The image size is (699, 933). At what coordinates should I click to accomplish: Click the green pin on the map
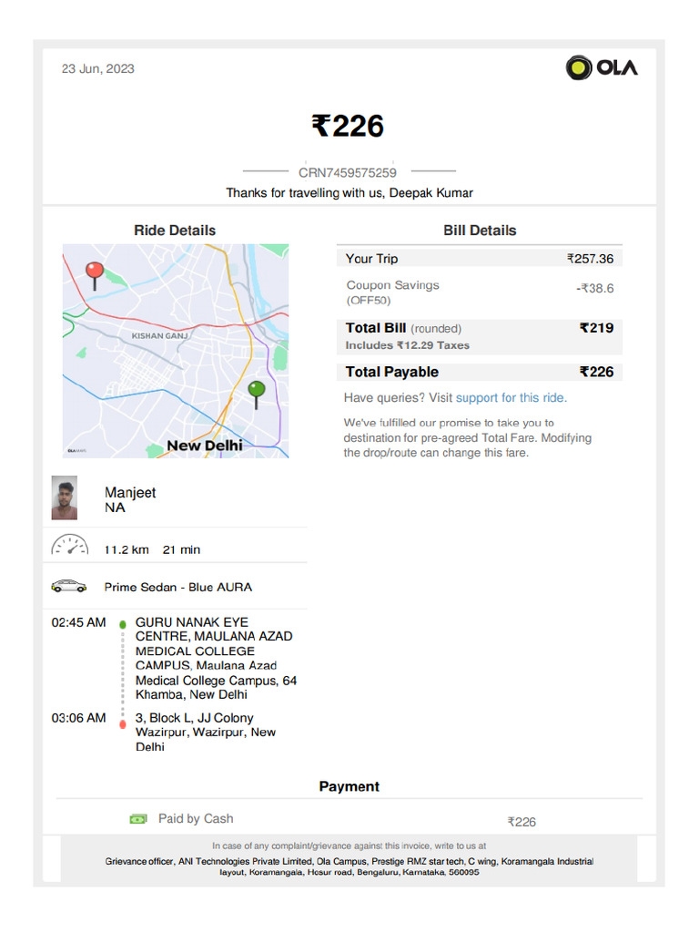coord(258,390)
